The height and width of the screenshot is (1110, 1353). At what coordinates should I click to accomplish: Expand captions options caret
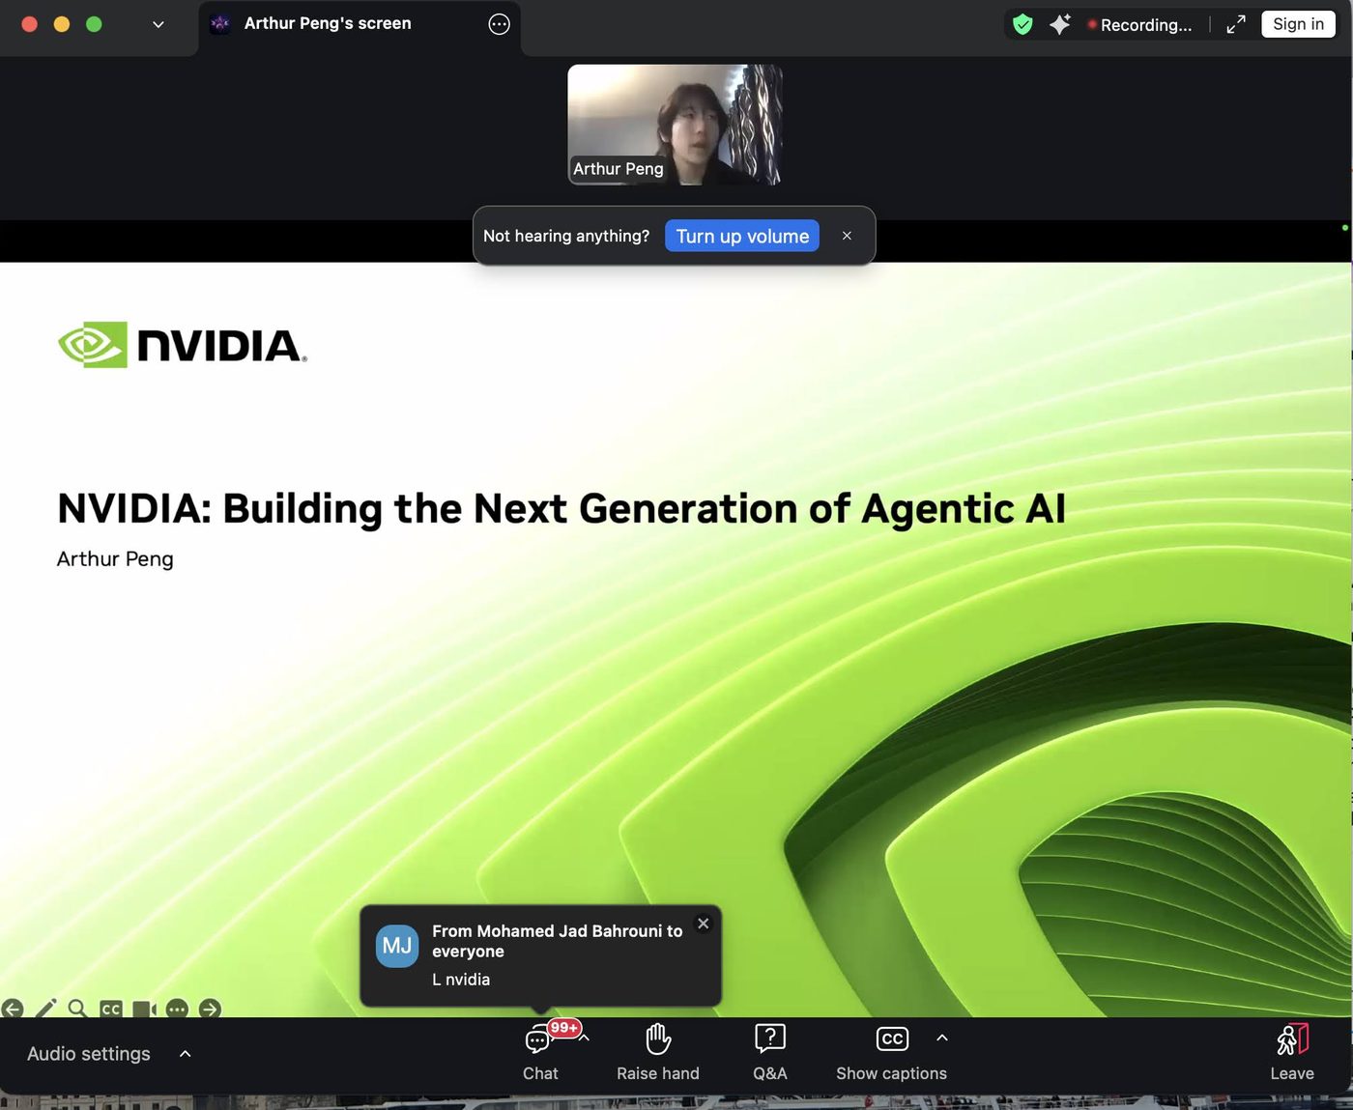point(942,1038)
